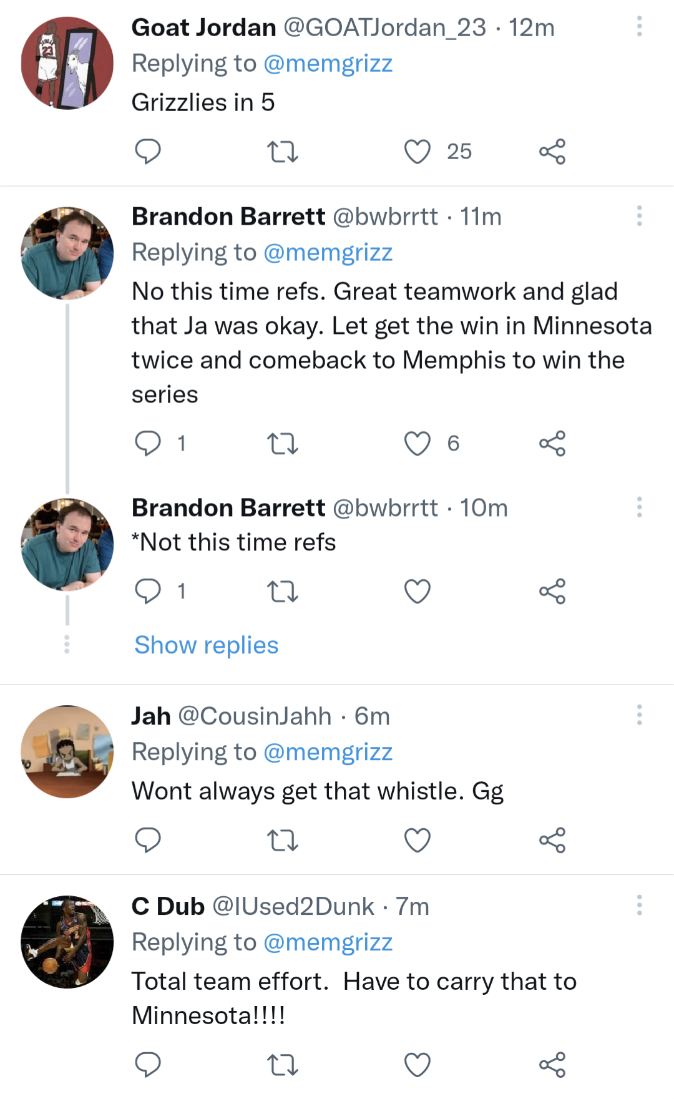Screen dimensions: 674x1099
Task: Like the "*Not this time refs" tweet
Action: pos(418,592)
